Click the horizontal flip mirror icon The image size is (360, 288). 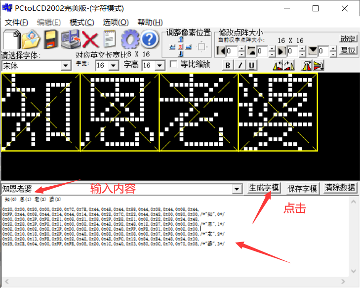[x=307, y=65]
